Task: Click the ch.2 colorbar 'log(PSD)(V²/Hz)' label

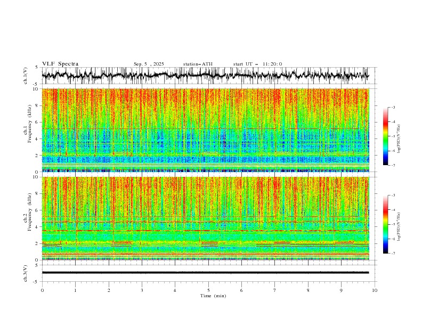Action: (x=399, y=227)
